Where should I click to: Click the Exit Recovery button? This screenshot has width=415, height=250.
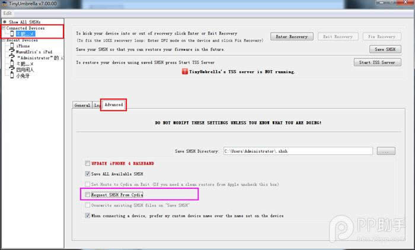point(338,37)
